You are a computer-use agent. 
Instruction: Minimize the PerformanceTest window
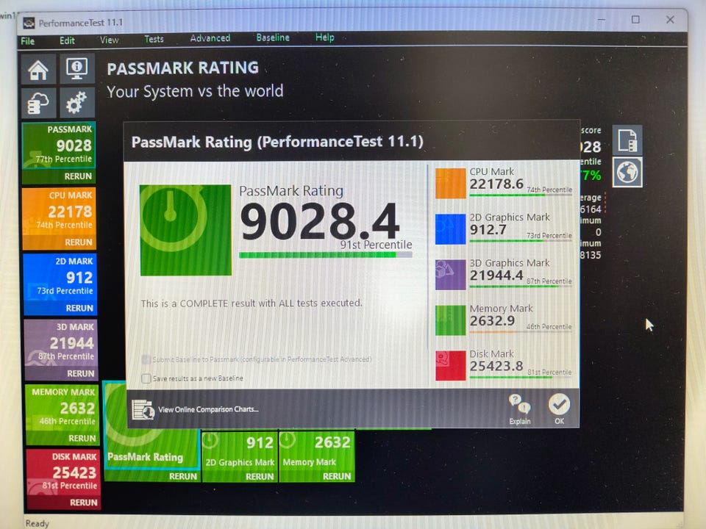[601, 20]
